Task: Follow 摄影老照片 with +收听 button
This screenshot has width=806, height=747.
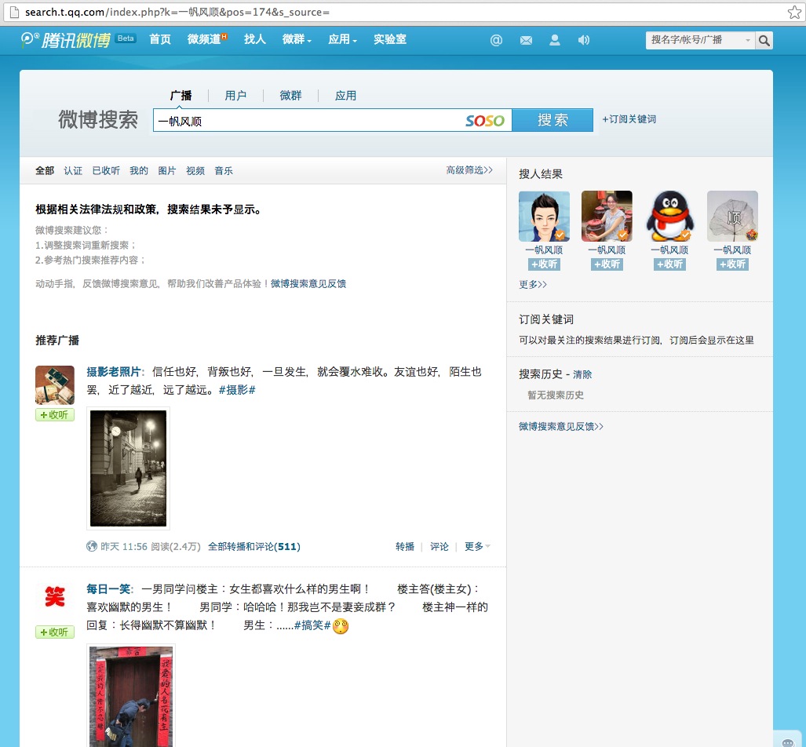Action: coord(55,415)
